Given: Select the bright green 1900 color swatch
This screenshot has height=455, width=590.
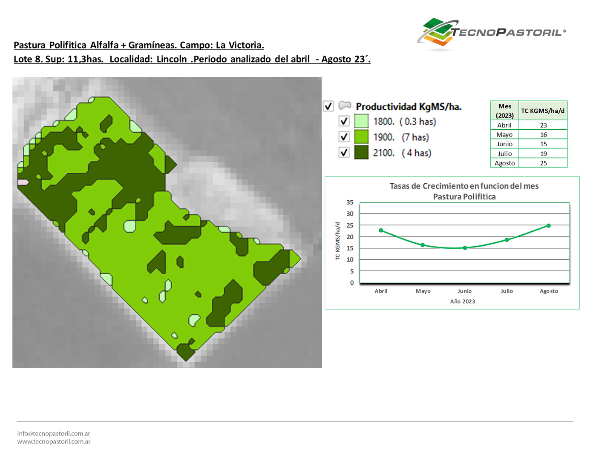Looking at the screenshot, I should (x=361, y=137).
